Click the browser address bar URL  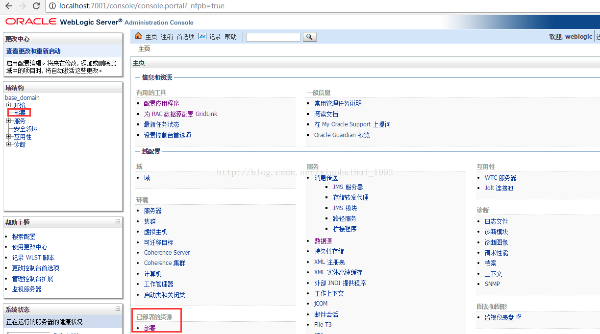[x=141, y=6]
